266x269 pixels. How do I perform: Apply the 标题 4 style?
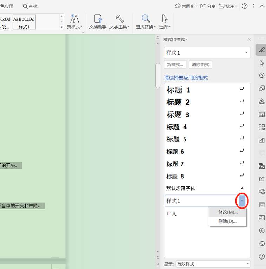coord(207,127)
